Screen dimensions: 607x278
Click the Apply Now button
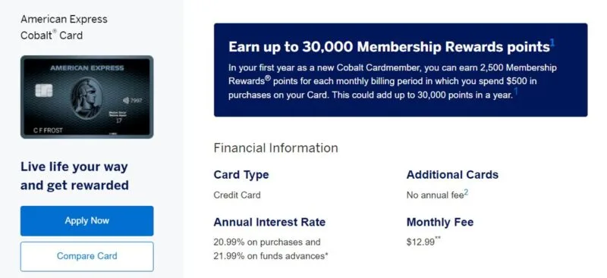coord(86,220)
